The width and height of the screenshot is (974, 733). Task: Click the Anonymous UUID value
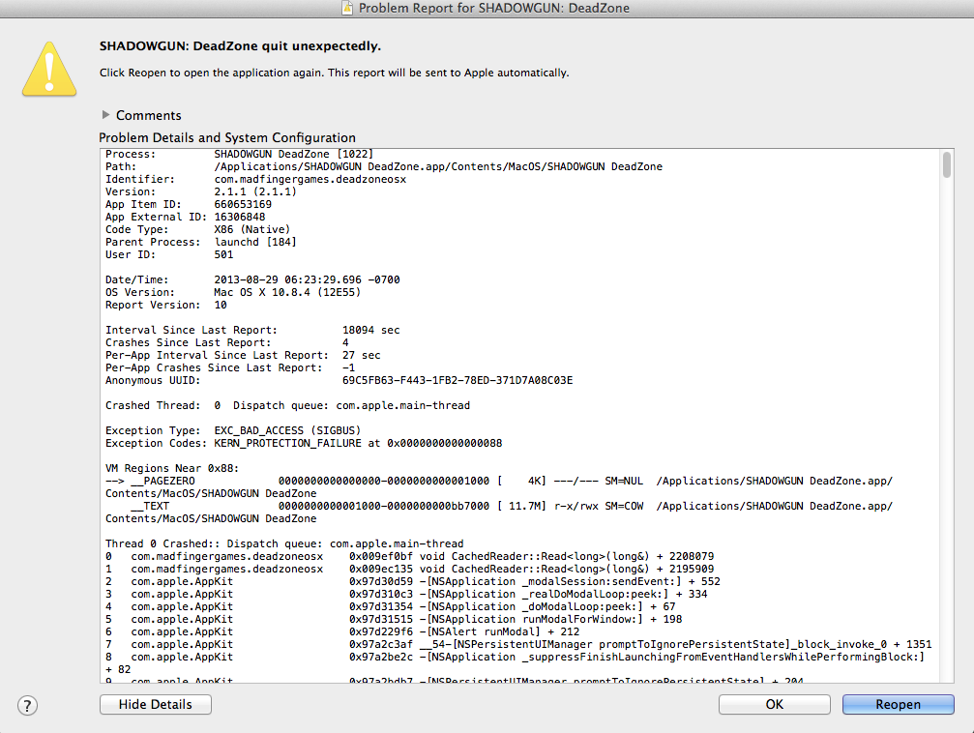457,380
